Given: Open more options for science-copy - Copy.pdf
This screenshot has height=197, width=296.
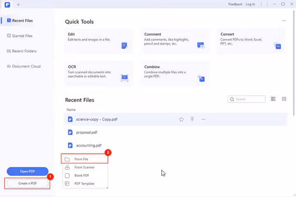Looking at the screenshot, I should tap(203, 119).
